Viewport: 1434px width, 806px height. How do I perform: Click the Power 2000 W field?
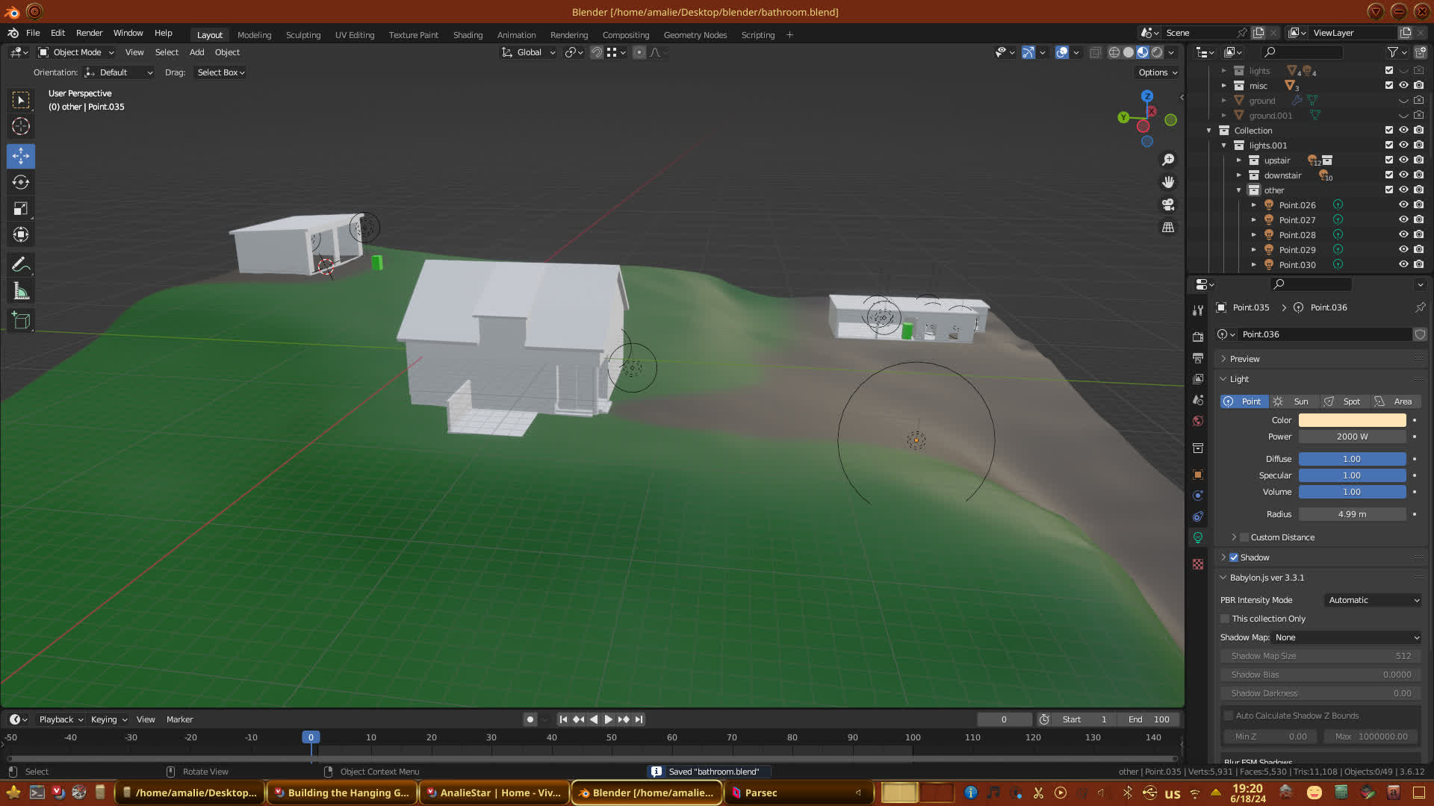tap(1352, 437)
